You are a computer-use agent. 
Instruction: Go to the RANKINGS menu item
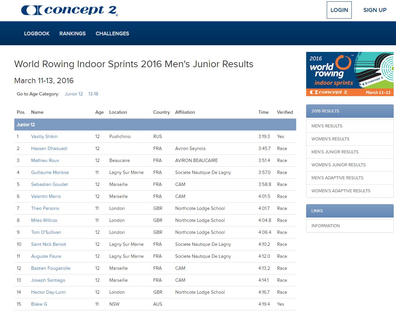pos(73,34)
